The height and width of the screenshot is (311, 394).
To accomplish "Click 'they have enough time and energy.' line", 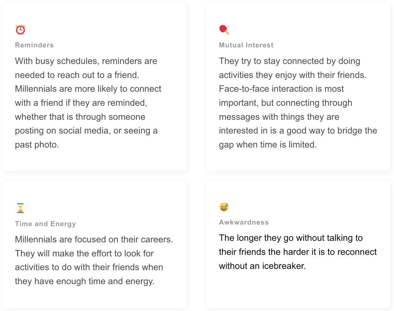I will (85, 281).
